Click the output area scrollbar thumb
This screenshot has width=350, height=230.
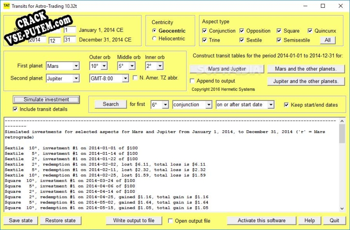342,134
